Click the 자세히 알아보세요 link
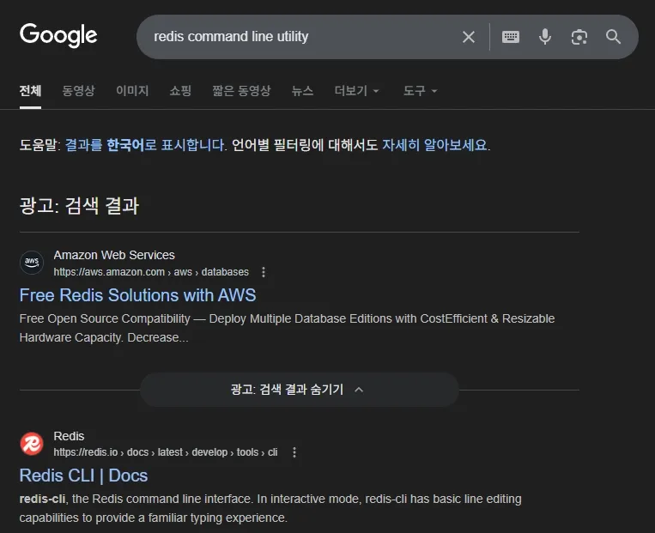The image size is (655, 533). [435, 145]
